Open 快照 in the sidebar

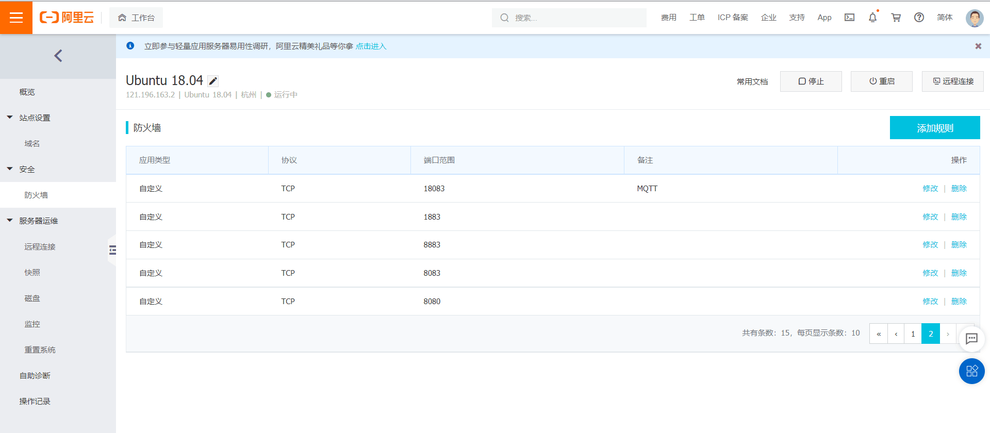tap(32, 272)
